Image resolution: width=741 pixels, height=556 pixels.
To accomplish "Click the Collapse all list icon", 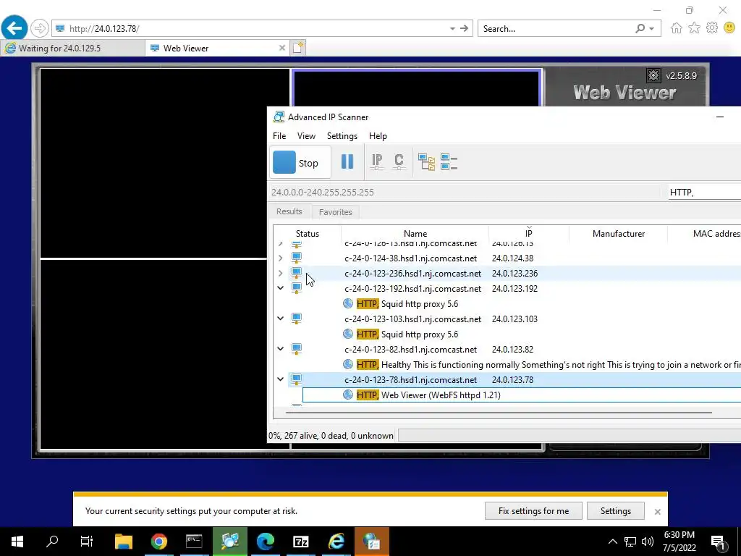I will 449,162.
